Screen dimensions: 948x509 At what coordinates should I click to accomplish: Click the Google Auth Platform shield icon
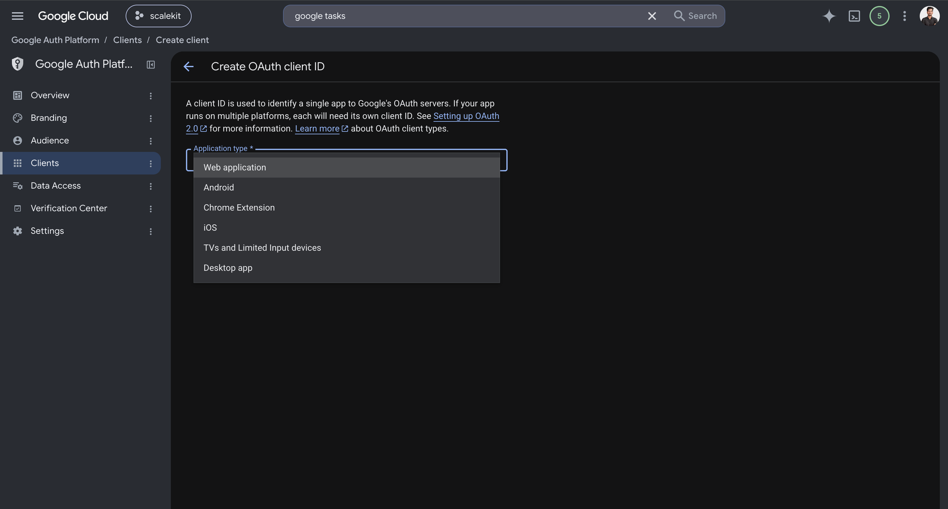tap(18, 64)
